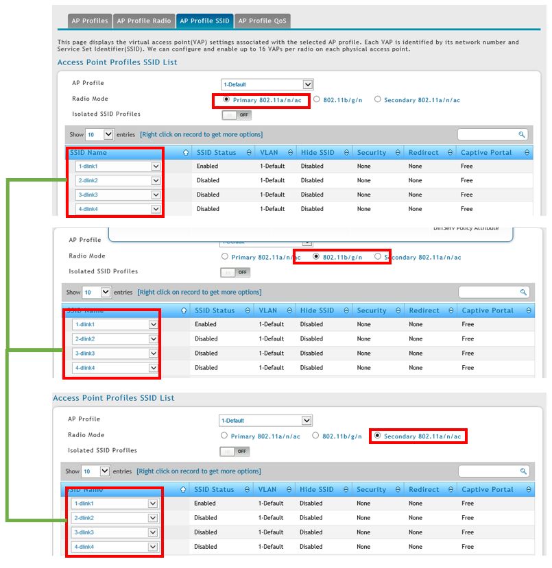
Task: Go to the AP Profiles tab
Action: [x=90, y=21]
